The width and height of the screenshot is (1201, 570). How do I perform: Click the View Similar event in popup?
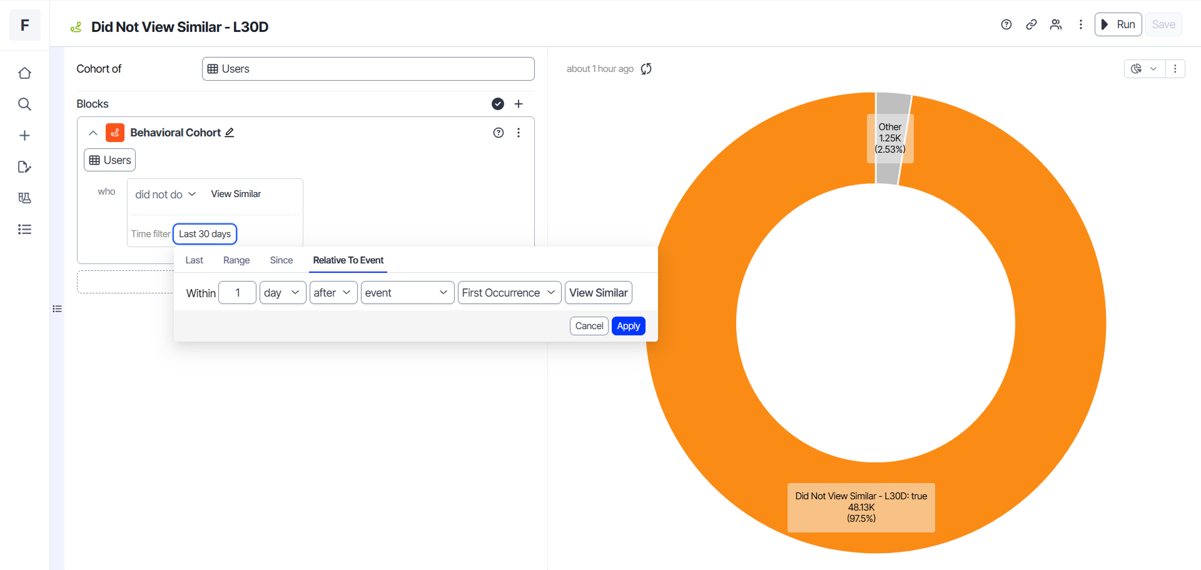[x=599, y=293]
